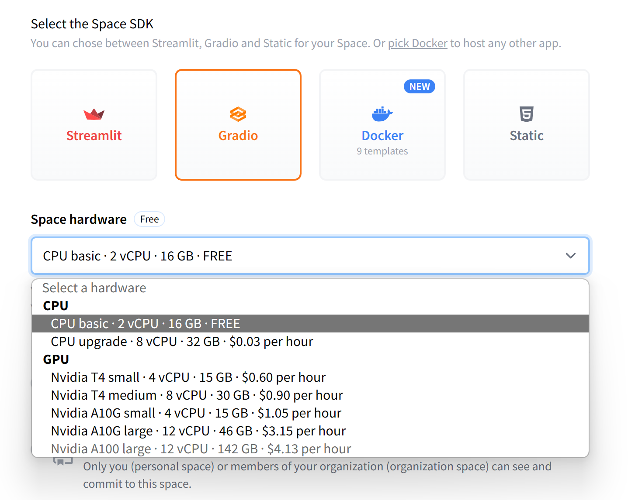Choose Nvidia T4 medium option

310,395
